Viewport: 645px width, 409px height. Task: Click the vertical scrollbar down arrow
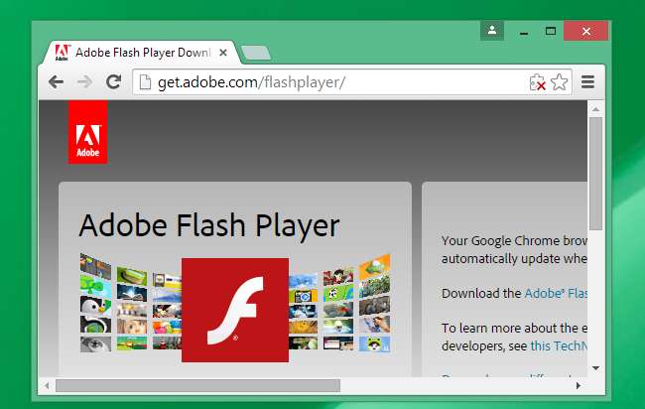(595, 368)
